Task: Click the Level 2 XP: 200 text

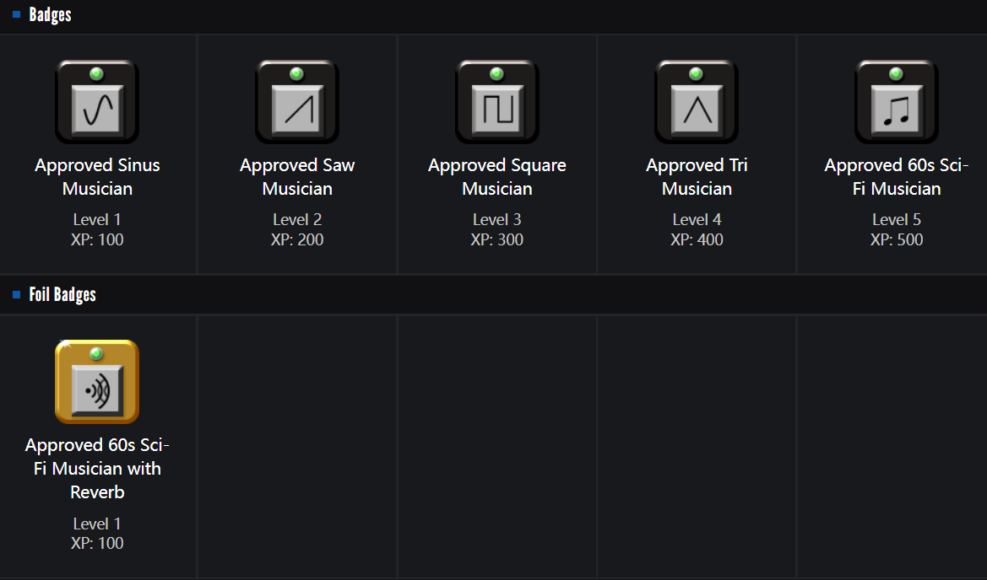Action: coord(297,229)
